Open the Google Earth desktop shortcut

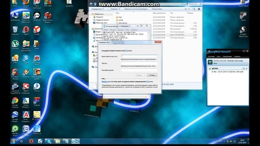[15, 117]
